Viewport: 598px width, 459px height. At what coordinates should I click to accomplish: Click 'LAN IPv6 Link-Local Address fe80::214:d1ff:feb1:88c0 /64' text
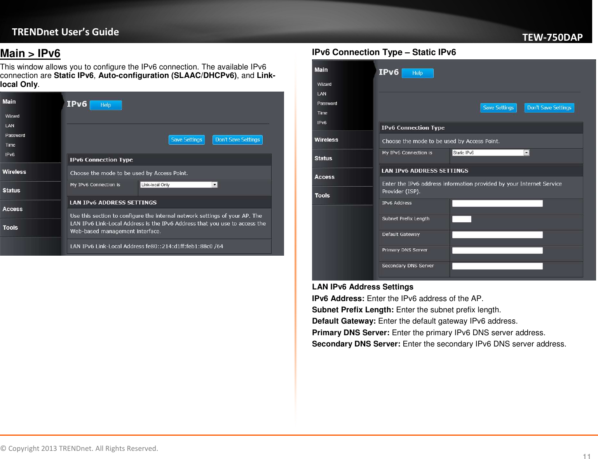click(146, 246)
